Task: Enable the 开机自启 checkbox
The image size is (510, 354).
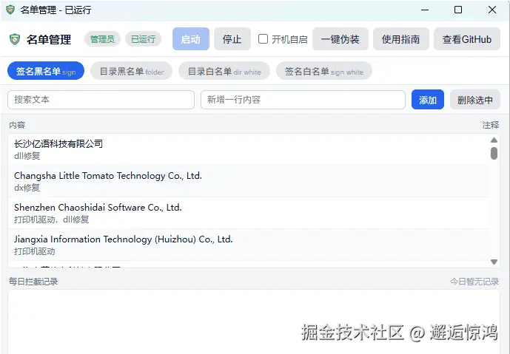Action: (263, 39)
